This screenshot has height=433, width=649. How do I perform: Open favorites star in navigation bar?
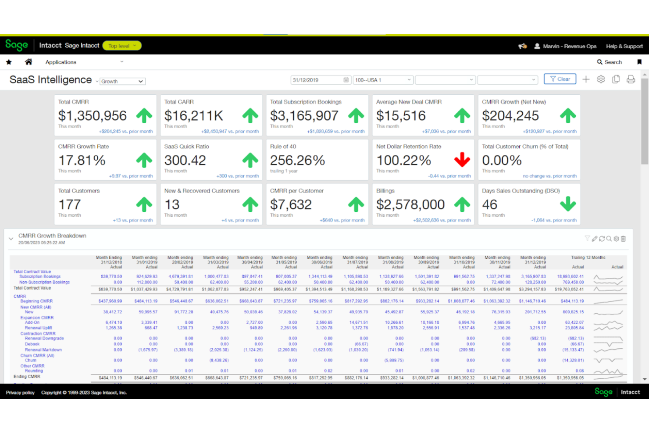pyautogui.click(x=9, y=62)
